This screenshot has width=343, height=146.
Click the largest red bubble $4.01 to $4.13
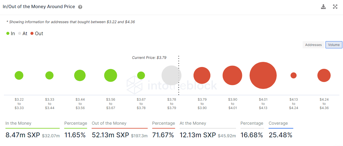tap(263, 75)
